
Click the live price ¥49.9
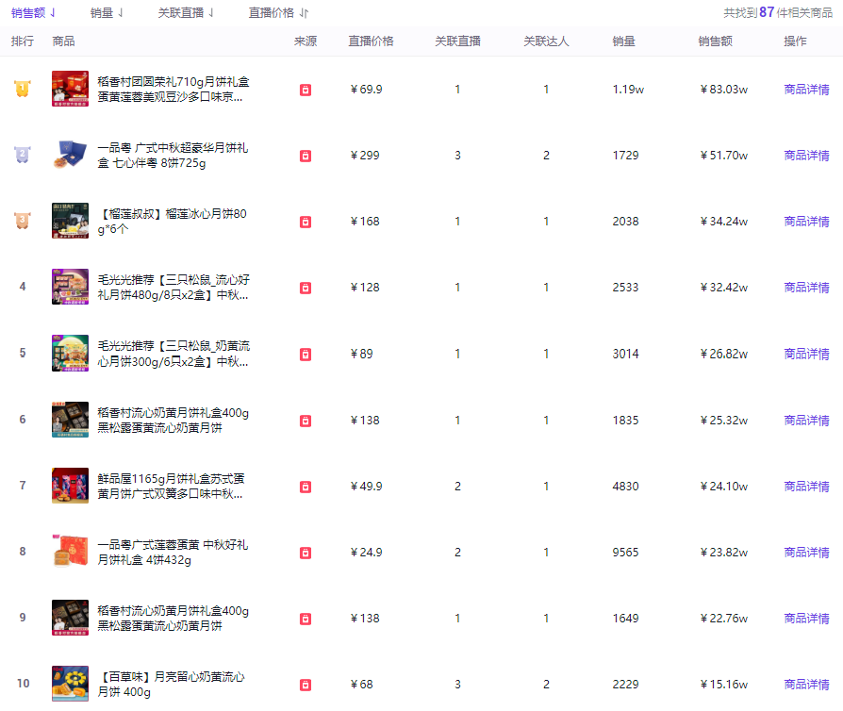tap(366, 487)
